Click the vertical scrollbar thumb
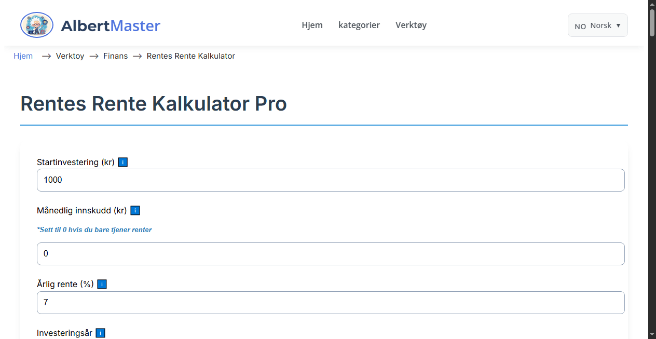Screen dimensions: 656x339 [652, 23]
